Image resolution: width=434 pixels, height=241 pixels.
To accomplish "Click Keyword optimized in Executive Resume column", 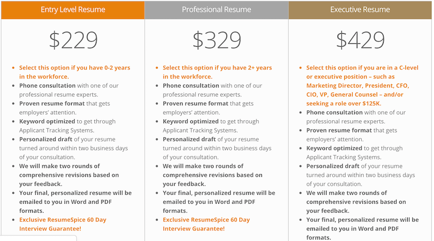I will [x=334, y=148].
